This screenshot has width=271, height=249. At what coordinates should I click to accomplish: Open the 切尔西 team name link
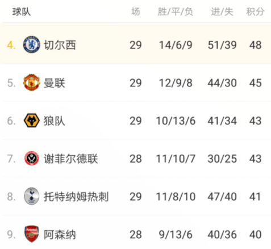point(60,45)
